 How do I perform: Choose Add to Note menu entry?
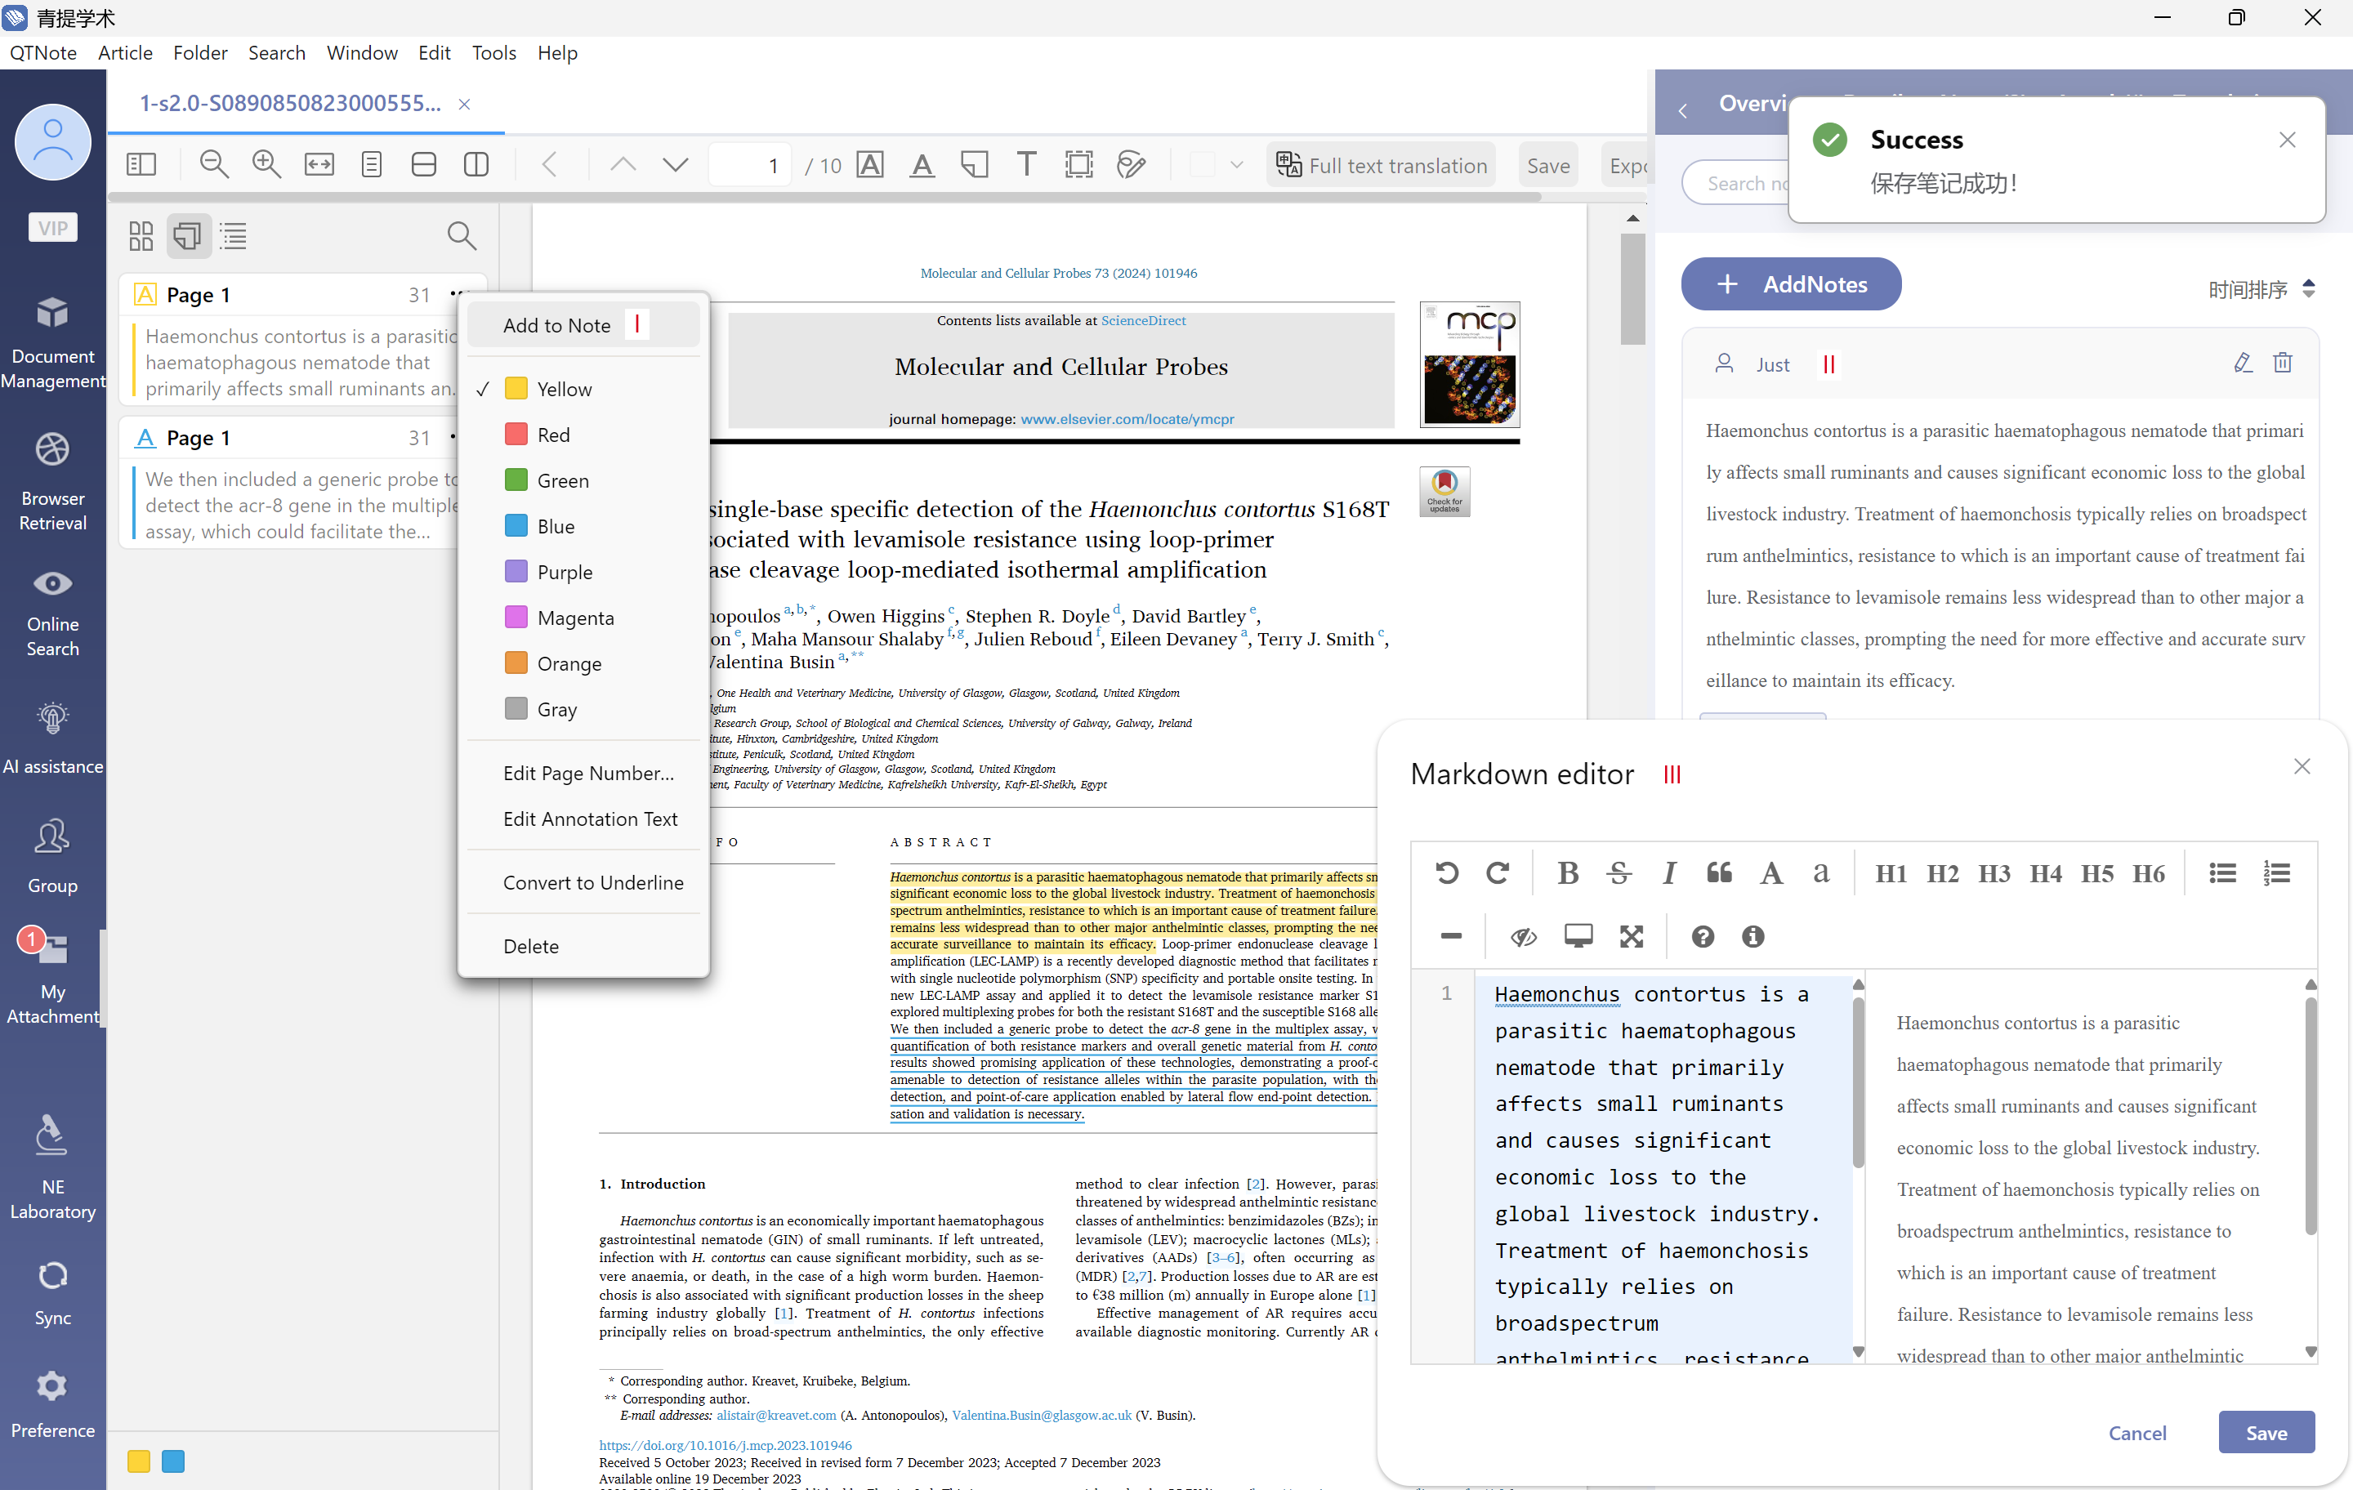[583, 324]
